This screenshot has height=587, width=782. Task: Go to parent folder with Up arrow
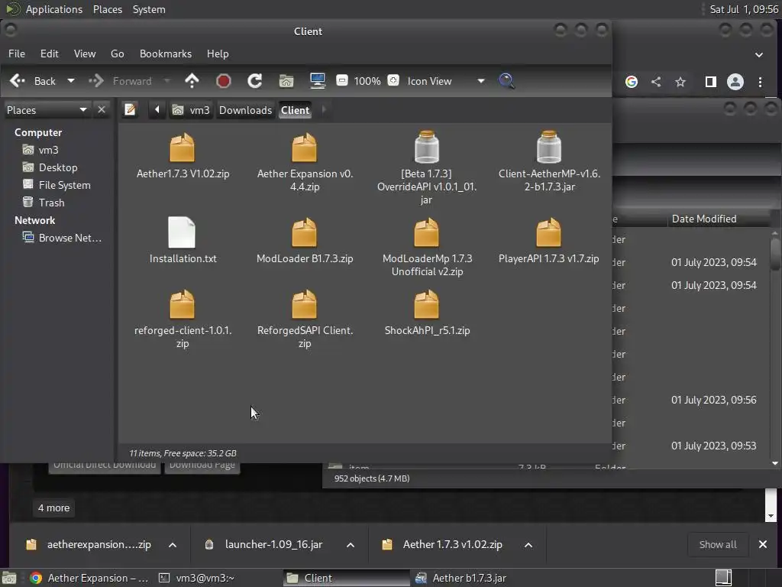point(192,81)
